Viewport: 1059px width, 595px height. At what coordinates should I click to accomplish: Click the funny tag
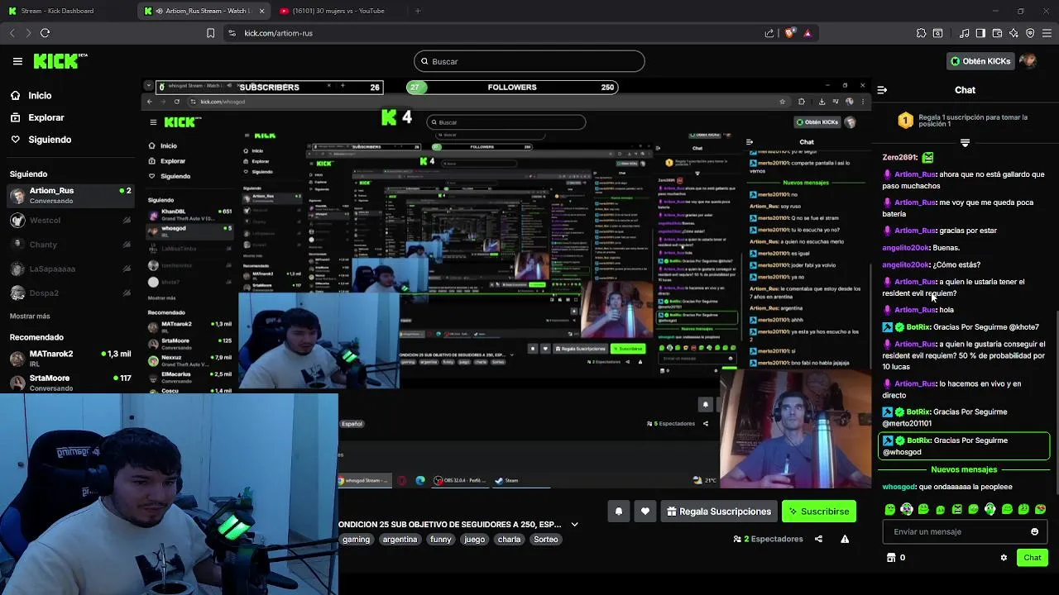coord(441,539)
